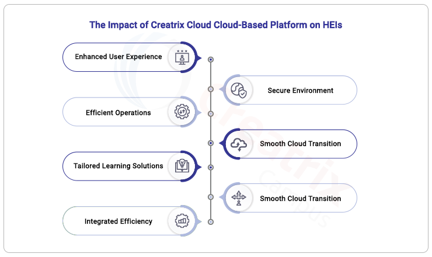Select timeline dot beside Tailored Learning Solutions

(x=211, y=168)
